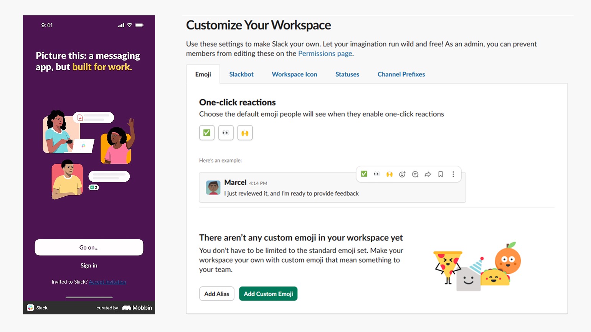Viewport: 591px width, 332px height.
Task: Click the reply in thread icon
Action: pos(415,174)
